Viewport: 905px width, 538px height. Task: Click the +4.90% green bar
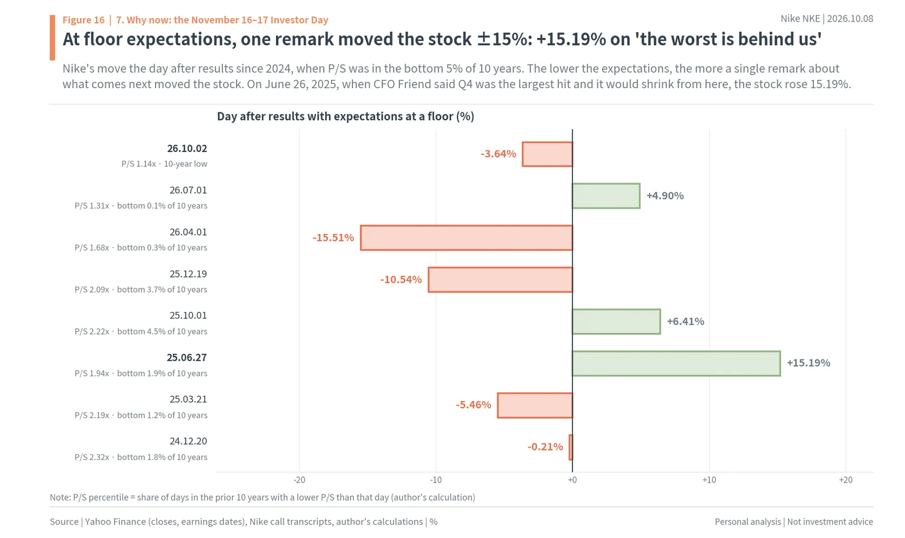tap(606, 196)
